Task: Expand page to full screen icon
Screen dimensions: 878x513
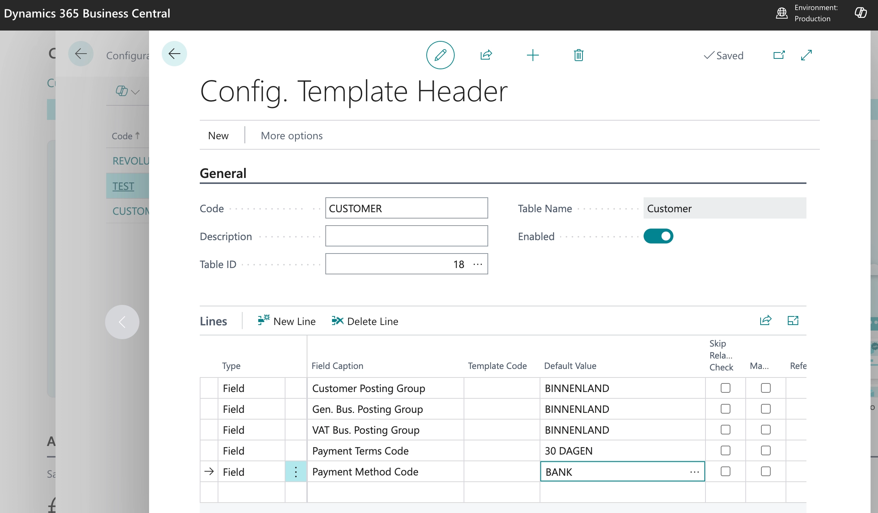Action: [x=806, y=55]
